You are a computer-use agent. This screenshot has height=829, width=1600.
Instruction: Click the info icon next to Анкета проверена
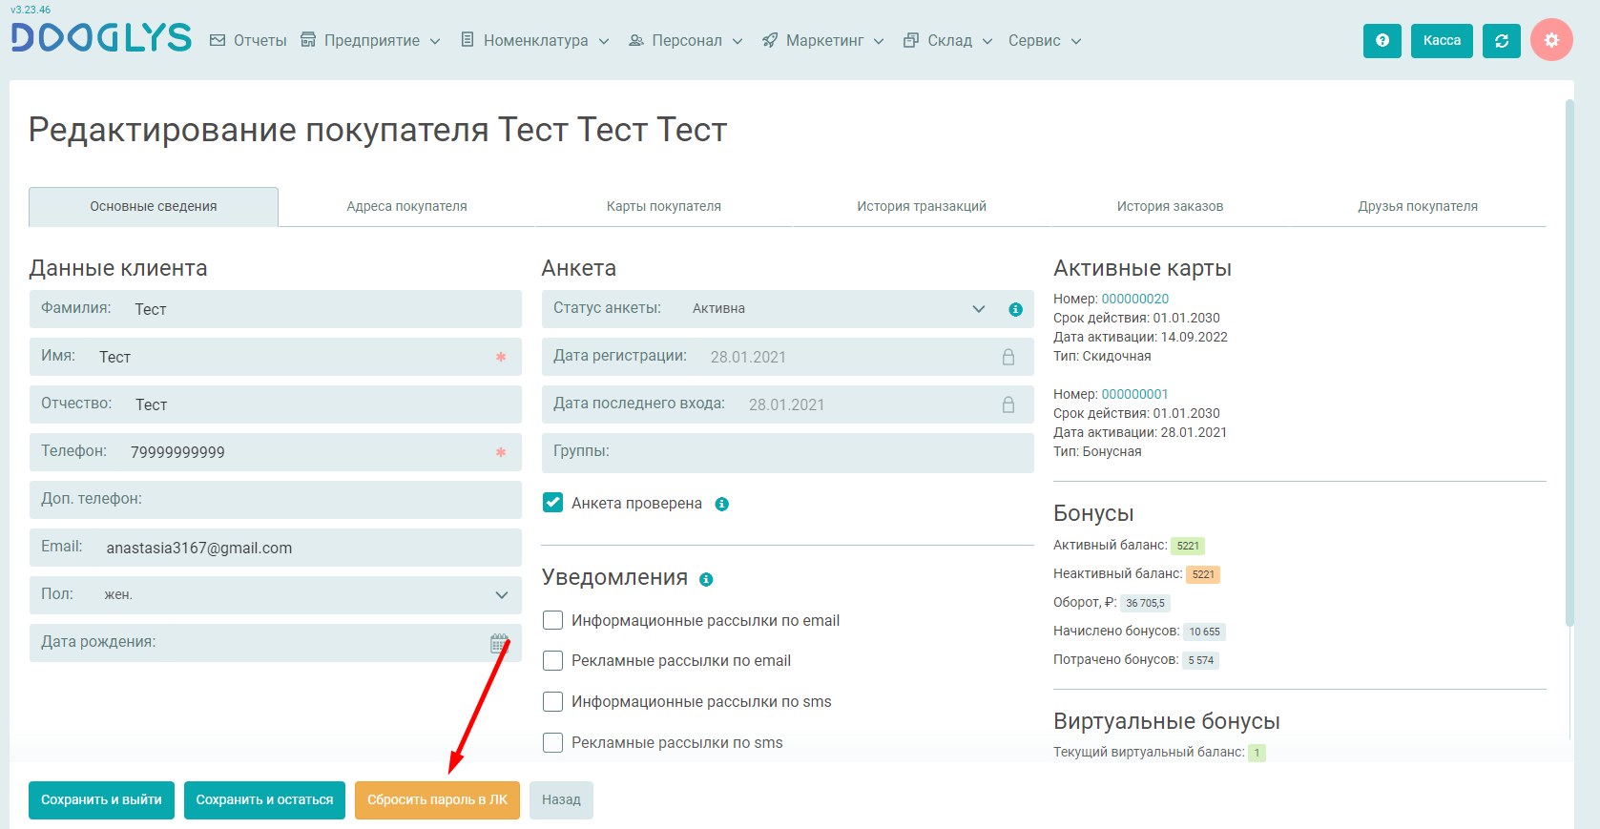point(722,504)
